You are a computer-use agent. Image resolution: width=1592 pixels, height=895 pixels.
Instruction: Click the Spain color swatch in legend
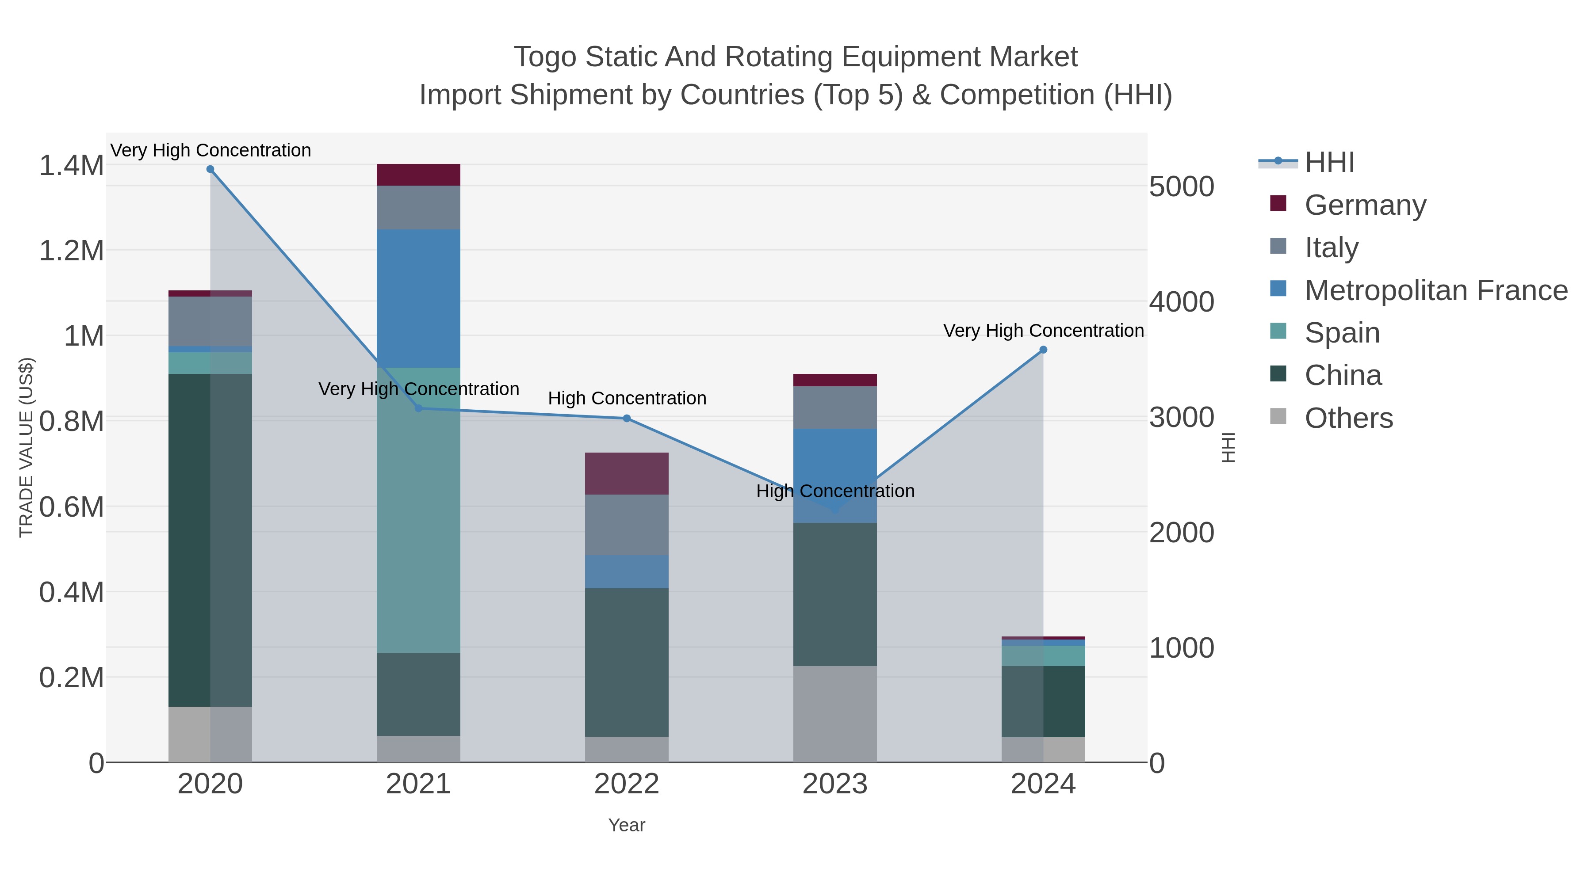click(1278, 331)
